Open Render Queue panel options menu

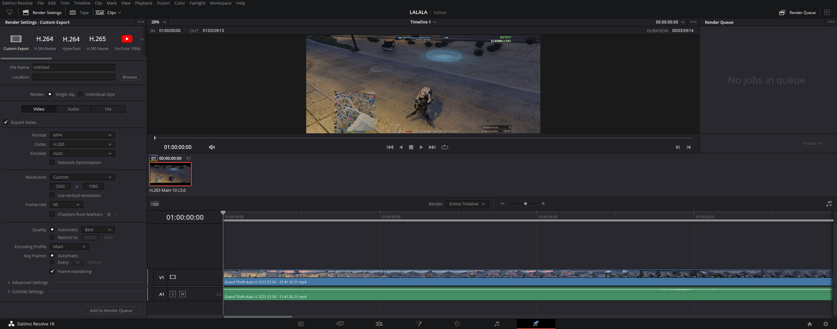[831, 22]
